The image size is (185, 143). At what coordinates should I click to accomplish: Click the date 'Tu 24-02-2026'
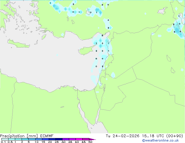(123, 136)
